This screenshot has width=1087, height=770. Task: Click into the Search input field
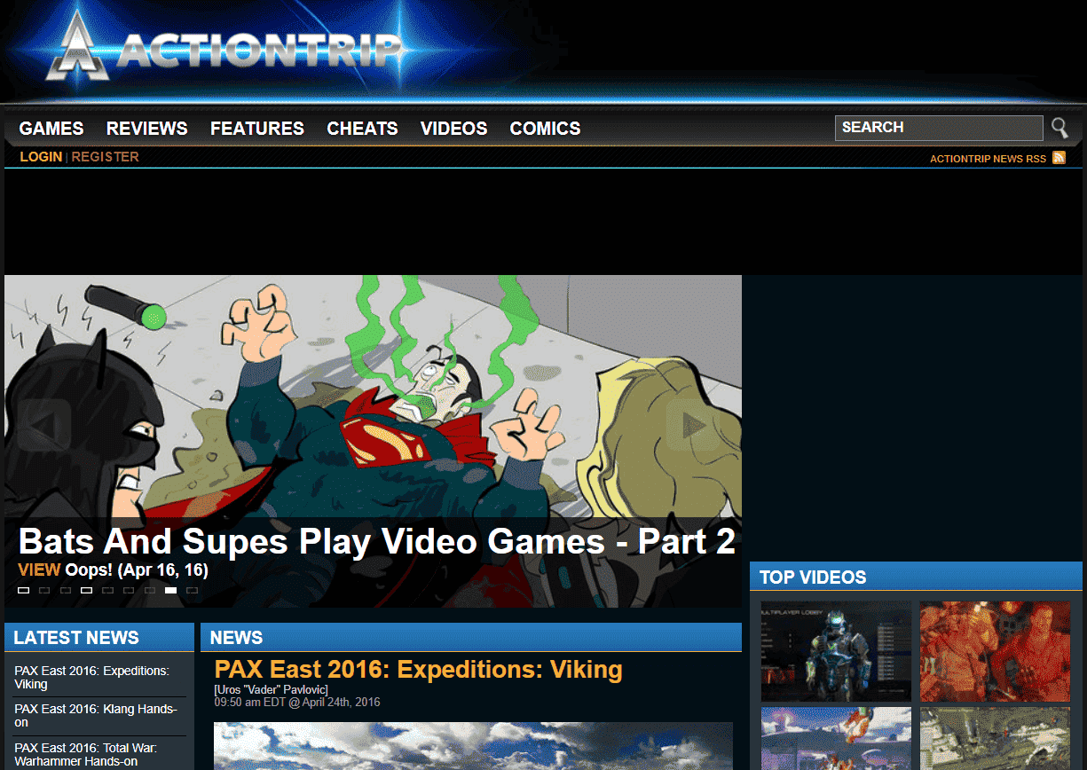(938, 128)
